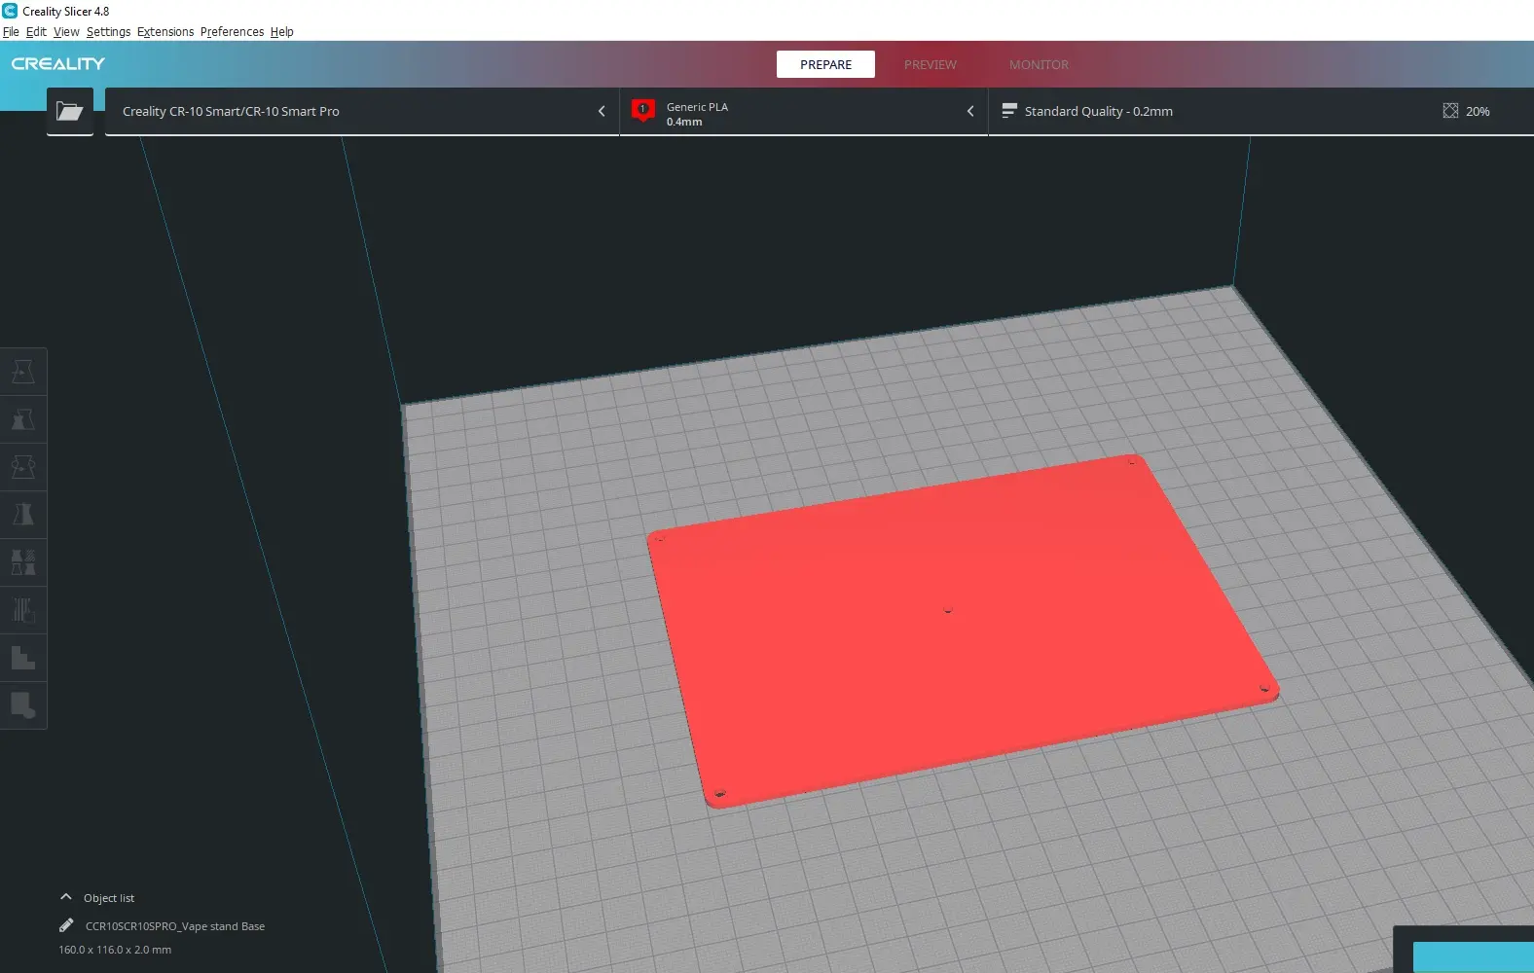Select the Mirror tool in the left toolbar
Viewport: 1534px width, 973px height.
click(23, 515)
